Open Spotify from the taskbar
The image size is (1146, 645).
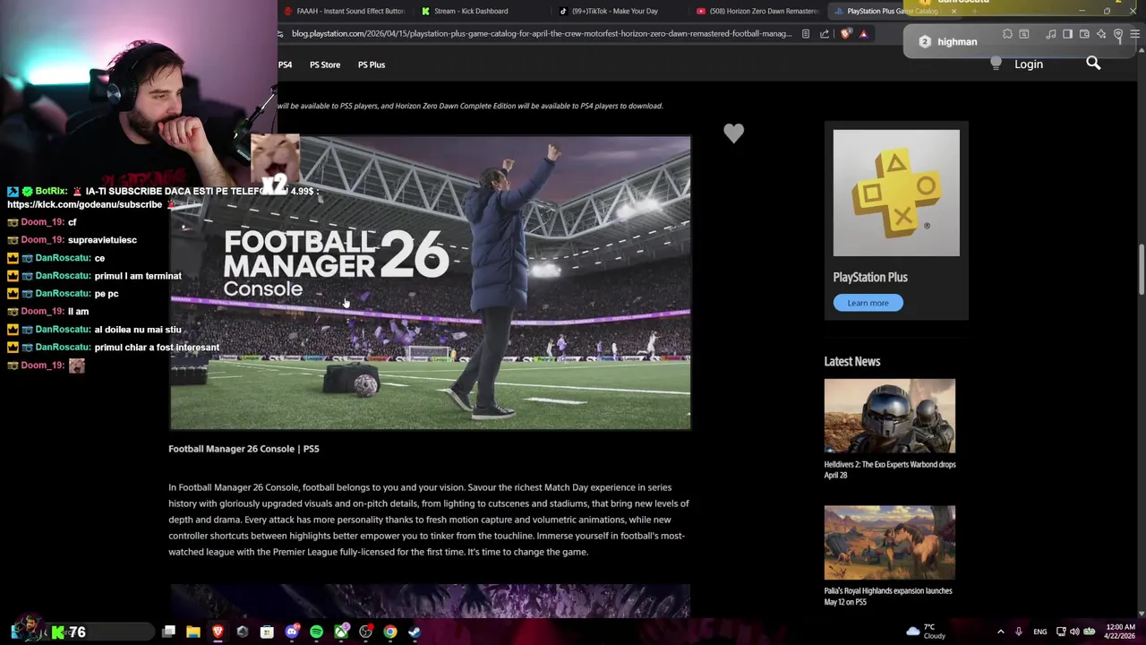point(316,632)
